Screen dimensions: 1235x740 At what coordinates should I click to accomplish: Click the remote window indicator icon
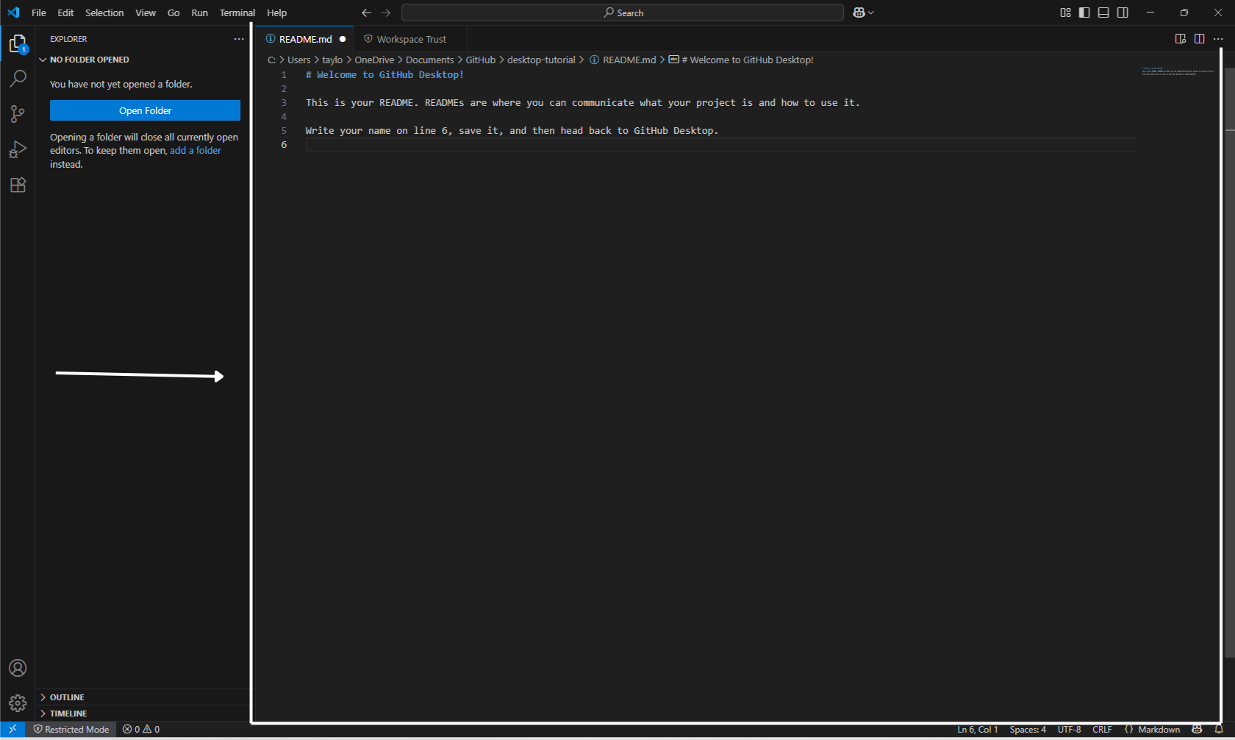point(12,729)
